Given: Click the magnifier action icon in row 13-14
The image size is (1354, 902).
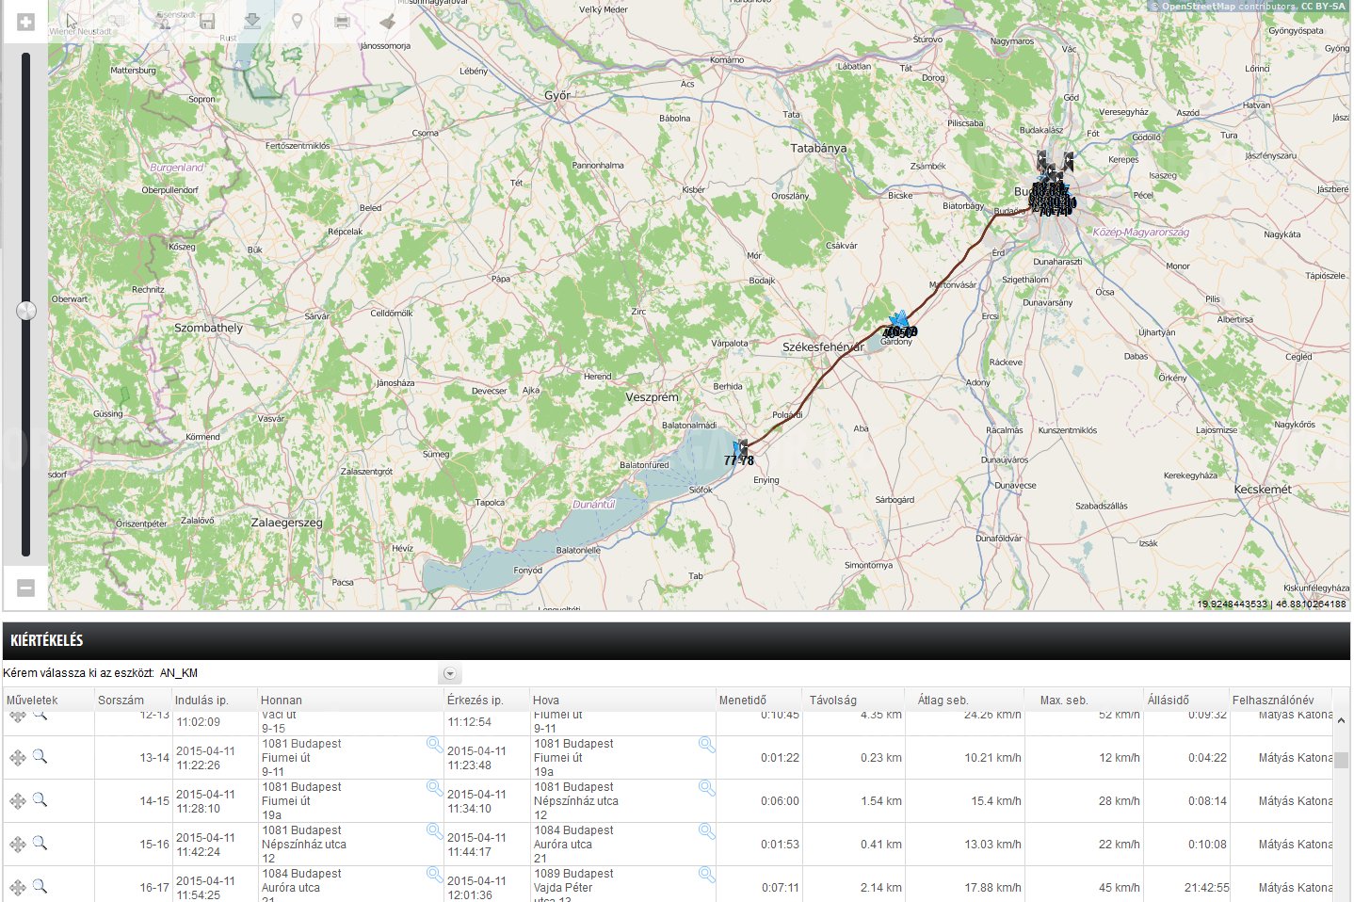Looking at the screenshot, I should click(40, 756).
